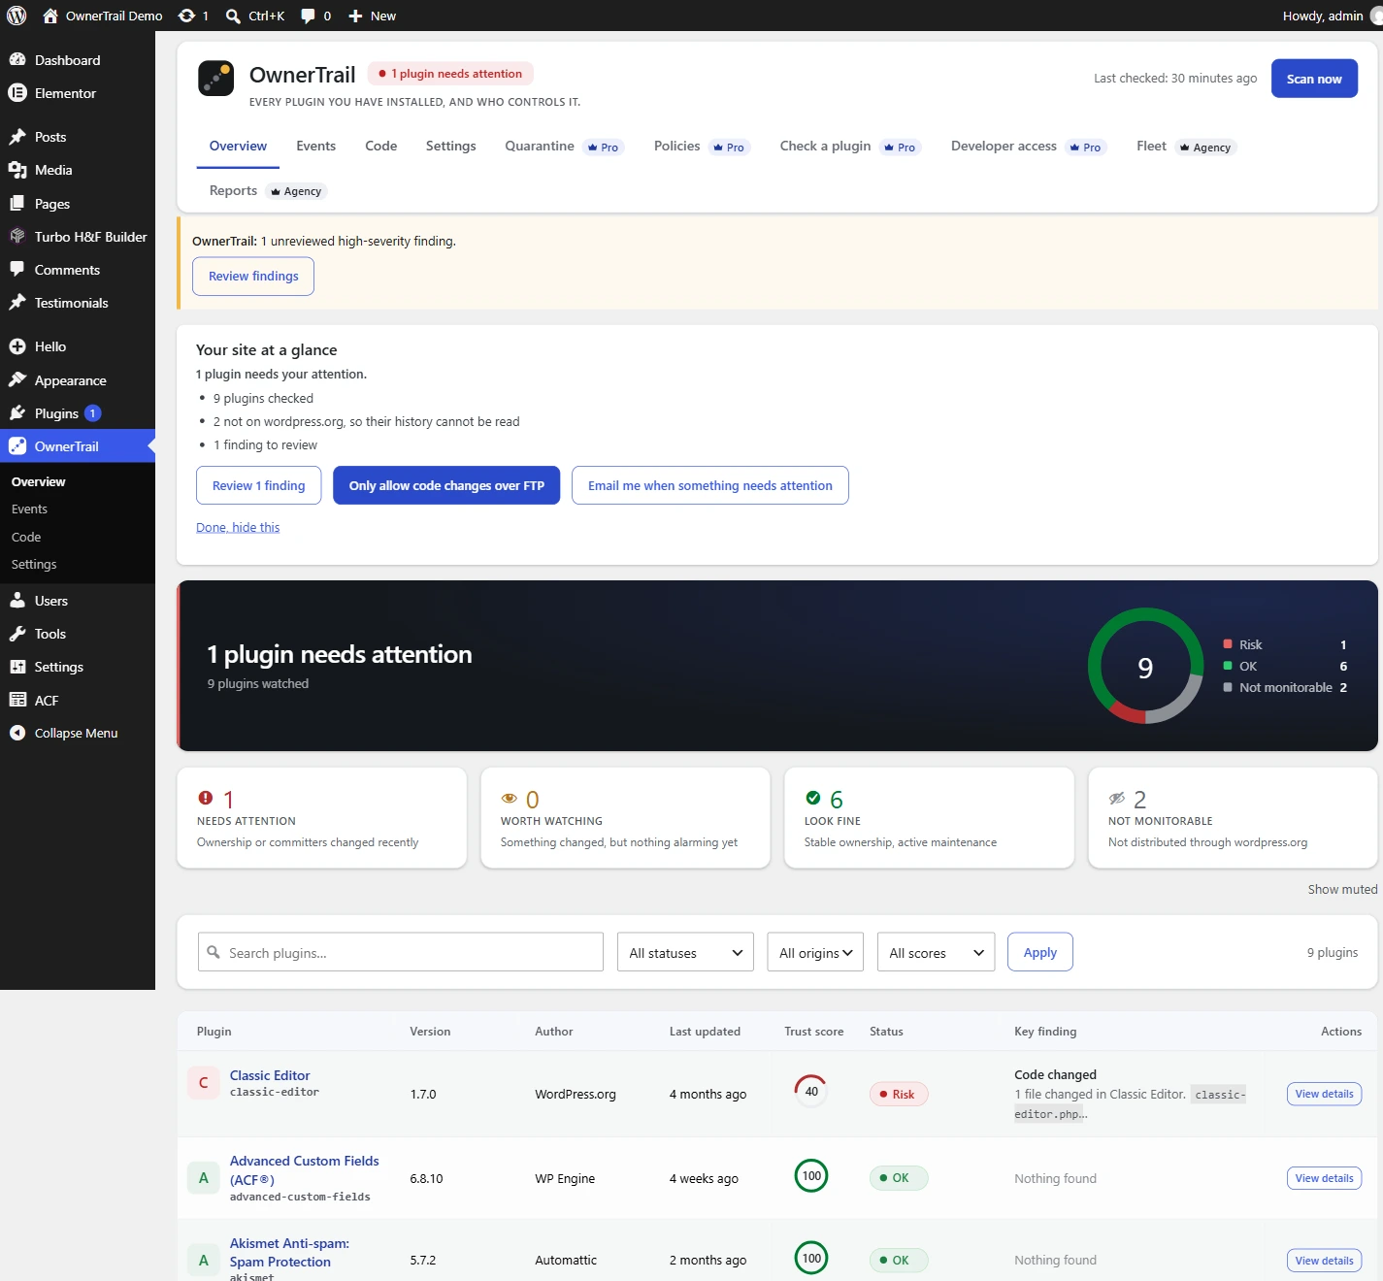Screen dimensions: 1383x1281
Task: Open the All statuses dropdown
Action: (685, 952)
